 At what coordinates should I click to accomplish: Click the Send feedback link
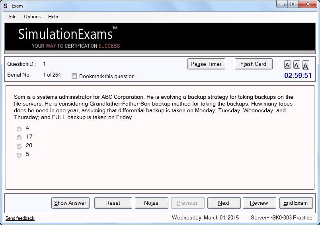pos(20,218)
